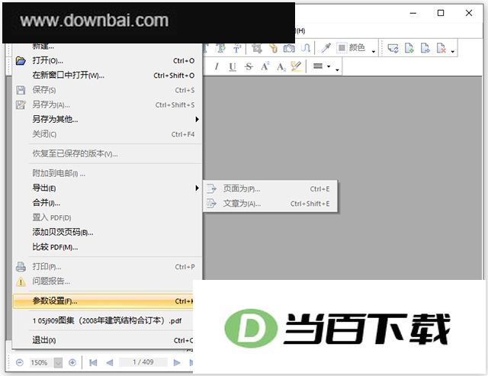Click the 150% zoom field

[x=39, y=362]
